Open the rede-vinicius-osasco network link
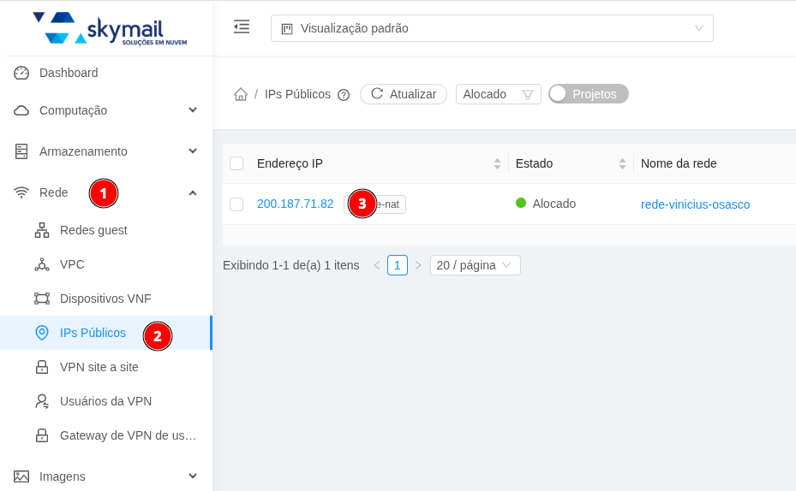Viewport: 796px width, 491px height. 695,204
